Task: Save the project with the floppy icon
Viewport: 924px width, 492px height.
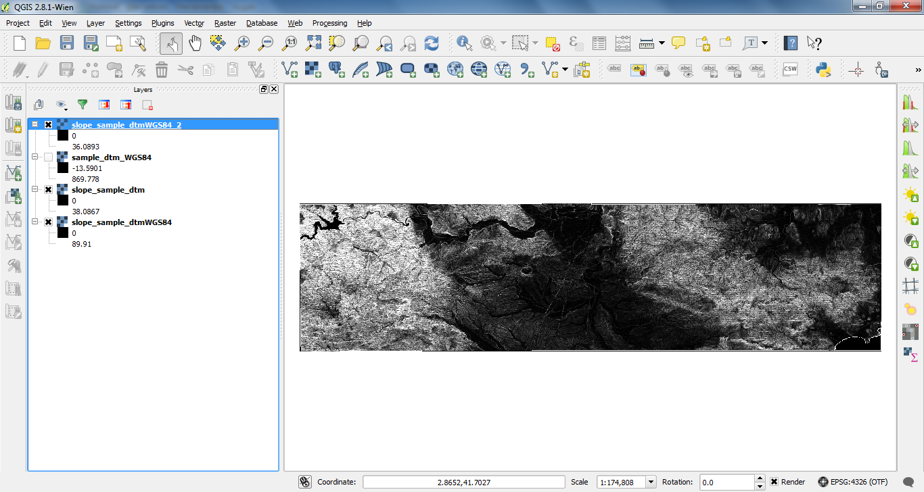Action: [x=66, y=43]
